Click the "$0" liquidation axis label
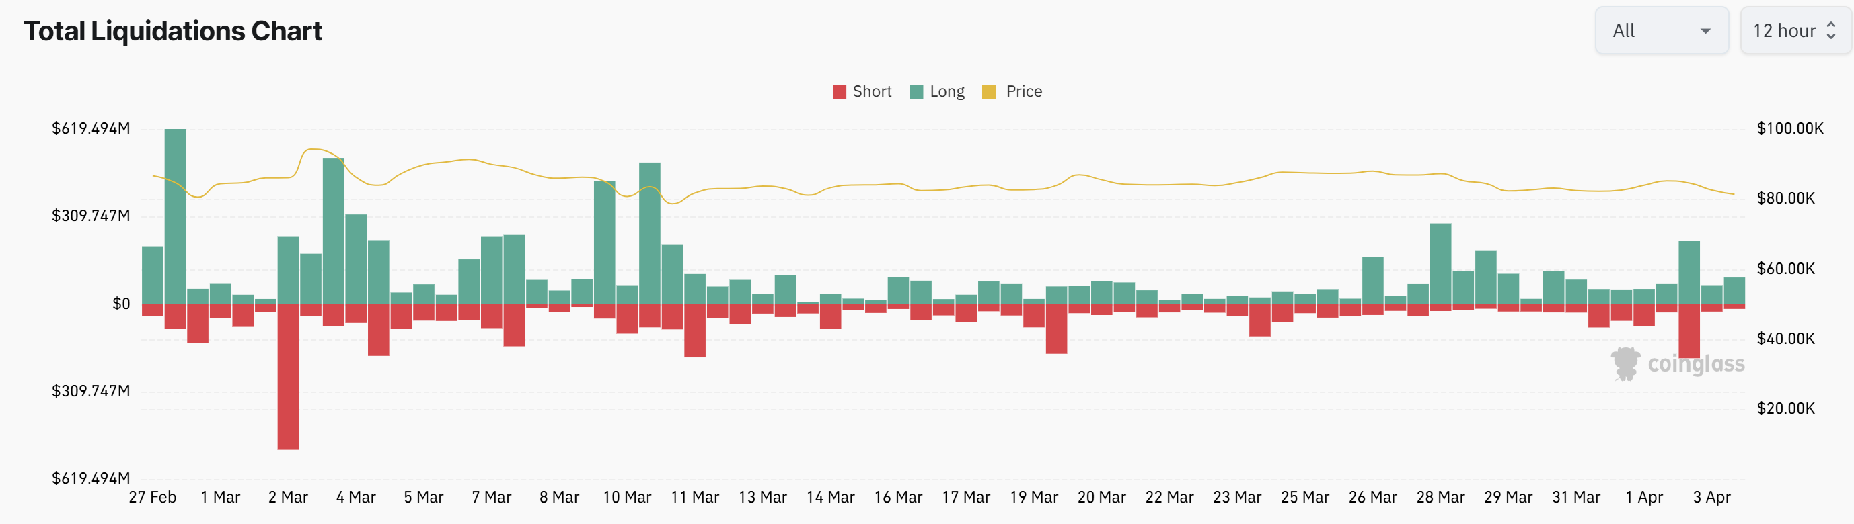The height and width of the screenshot is (524, 1854). point(121,304)
